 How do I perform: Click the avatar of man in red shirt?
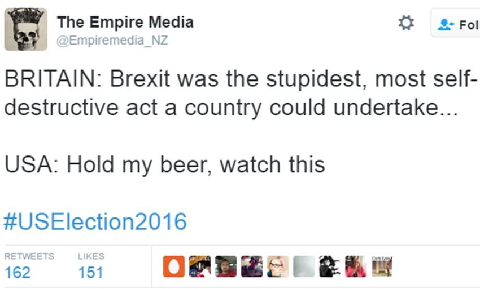(x=226, y=266)
